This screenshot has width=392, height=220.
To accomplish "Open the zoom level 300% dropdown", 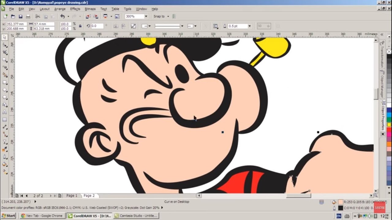I will [x=146, y=16].
